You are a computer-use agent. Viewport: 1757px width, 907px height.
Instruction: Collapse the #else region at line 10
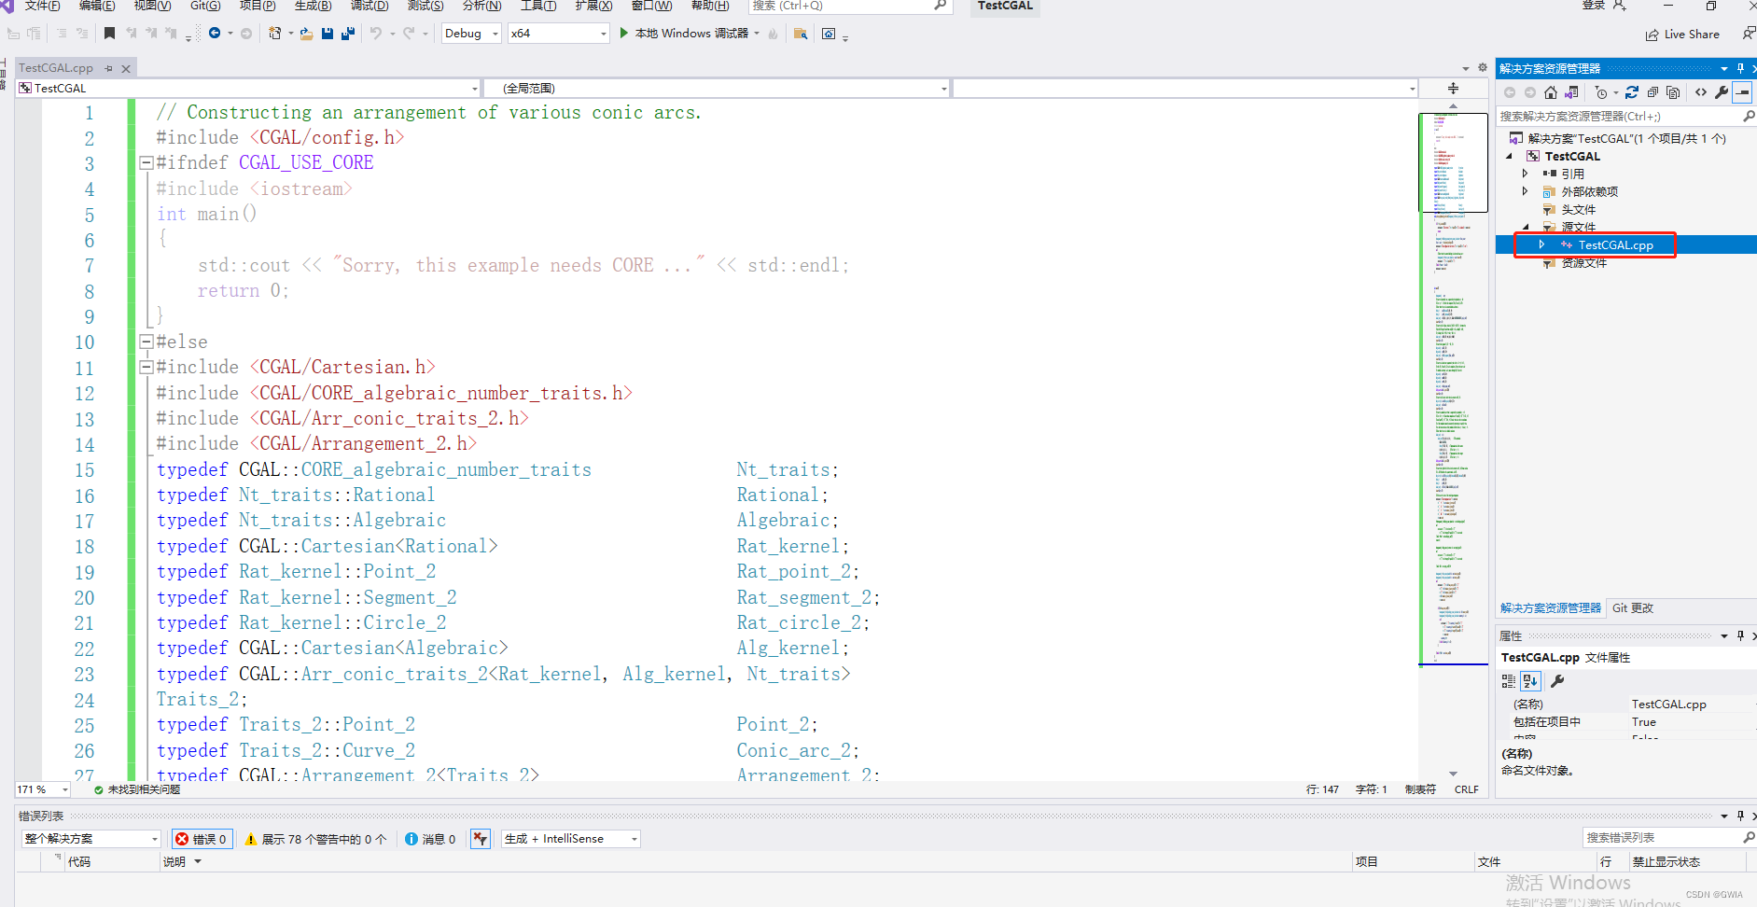146,342
